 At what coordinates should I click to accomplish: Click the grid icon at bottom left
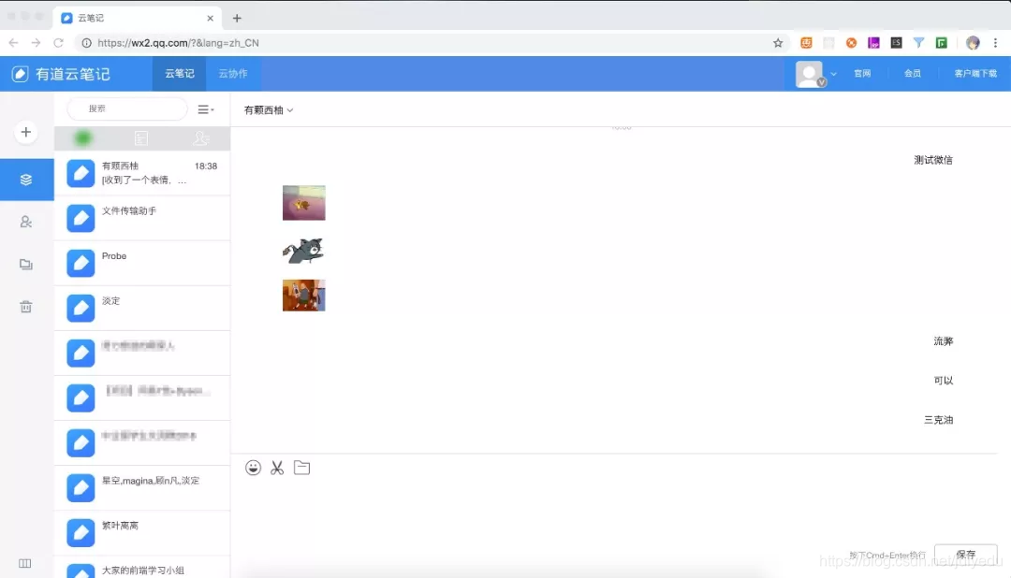pos(25,563)
